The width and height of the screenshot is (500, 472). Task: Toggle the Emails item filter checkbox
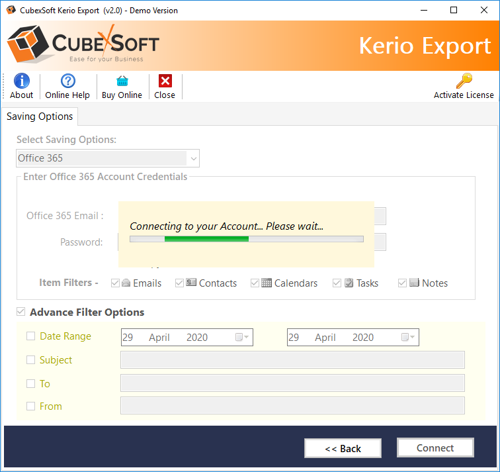coord(116,283)
